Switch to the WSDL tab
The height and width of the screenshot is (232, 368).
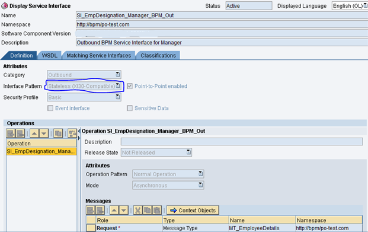50,55
